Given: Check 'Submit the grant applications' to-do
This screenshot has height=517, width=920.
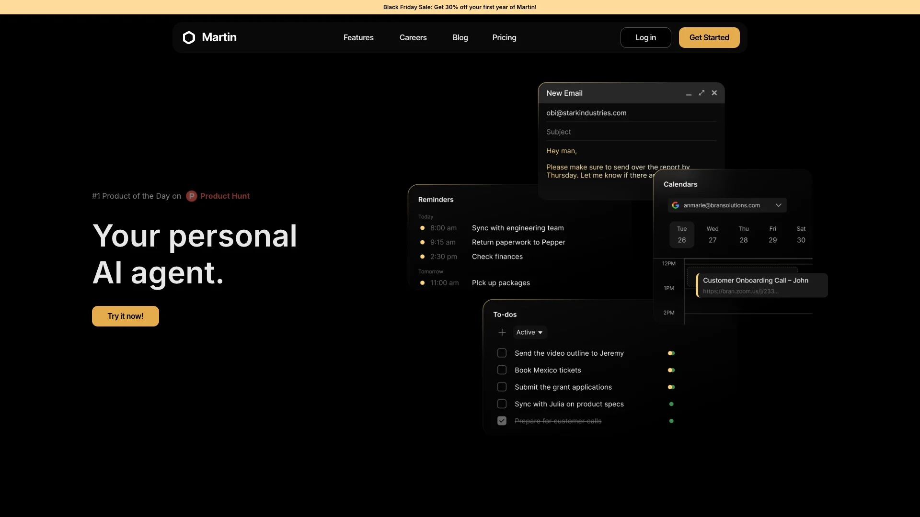Looking at the screenshot, I should pos(502,387).
